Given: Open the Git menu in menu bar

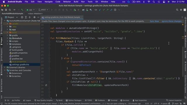Looking at the screenshot, I should (x=97, y=2).
